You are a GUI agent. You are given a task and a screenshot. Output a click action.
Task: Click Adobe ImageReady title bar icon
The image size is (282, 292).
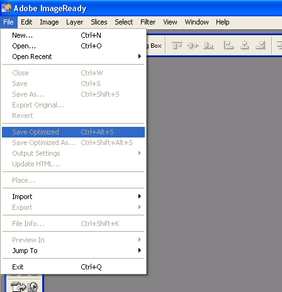pos(6,8)
